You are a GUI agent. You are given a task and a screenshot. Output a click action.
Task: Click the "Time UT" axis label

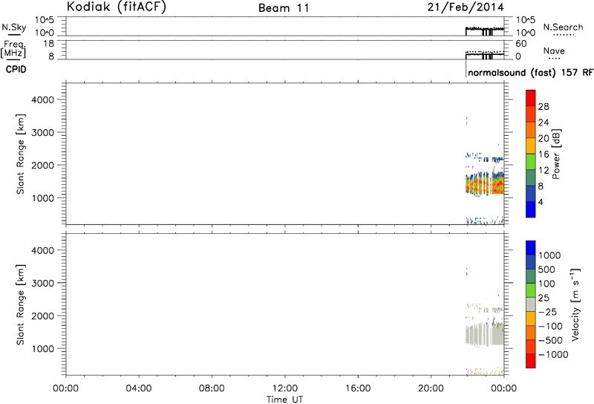pyautogui.click(x=284, y=399)
